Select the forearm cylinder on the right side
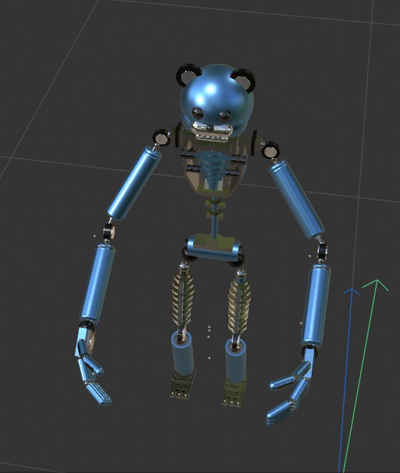 pos(316,306)
